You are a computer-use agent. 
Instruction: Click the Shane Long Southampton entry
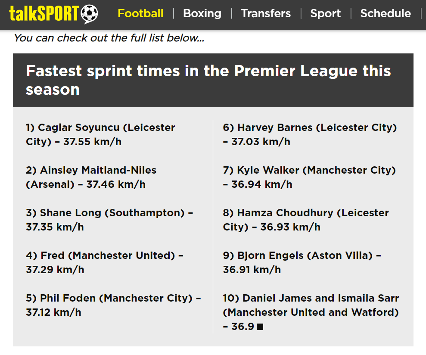pyautogui.click(x=109, y=220)
